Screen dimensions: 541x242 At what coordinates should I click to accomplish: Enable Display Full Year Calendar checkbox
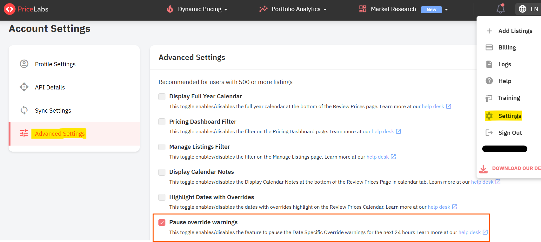pyautogui.click(x=162, y=97)
